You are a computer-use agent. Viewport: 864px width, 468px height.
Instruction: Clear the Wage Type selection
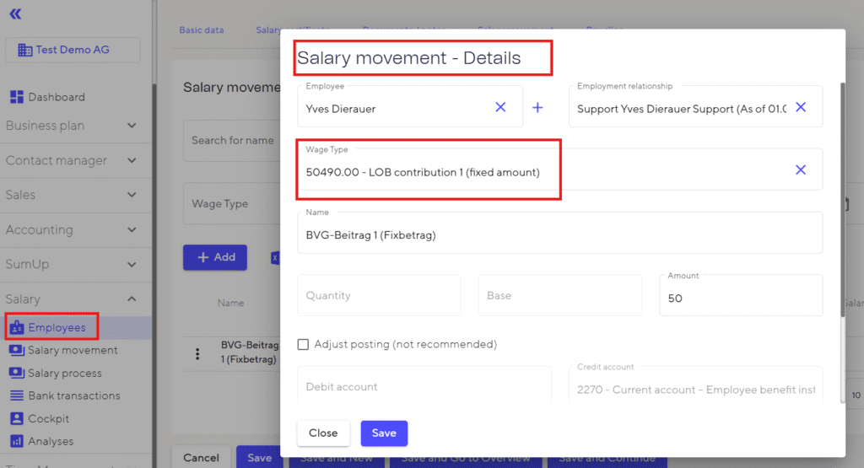801,170
